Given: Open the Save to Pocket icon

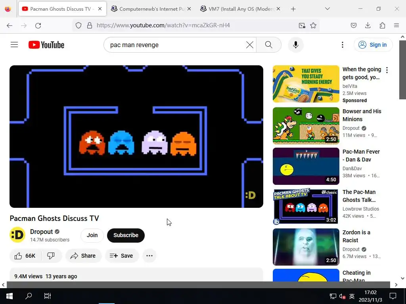Looking at the screenshot, I should 354,25.
